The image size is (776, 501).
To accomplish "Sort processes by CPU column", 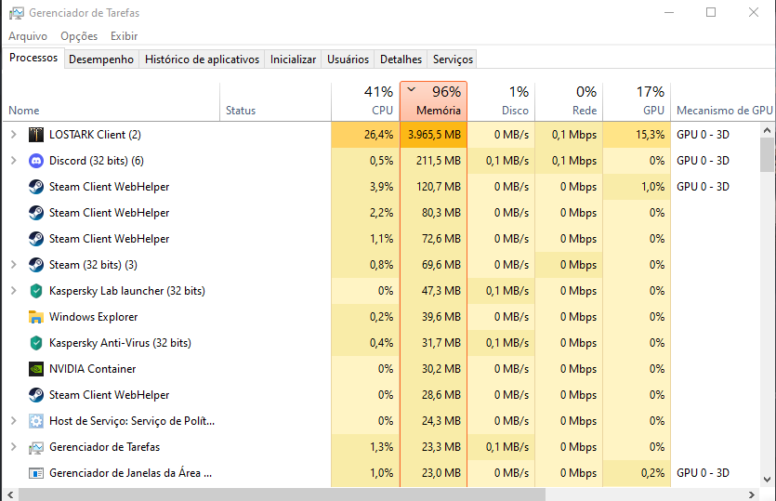I will pos(365,101).
